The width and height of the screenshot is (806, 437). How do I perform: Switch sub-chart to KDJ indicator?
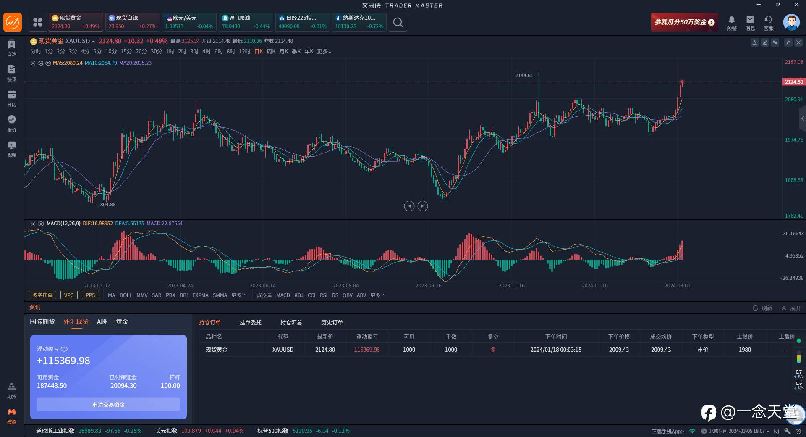(x=298, y=295)
